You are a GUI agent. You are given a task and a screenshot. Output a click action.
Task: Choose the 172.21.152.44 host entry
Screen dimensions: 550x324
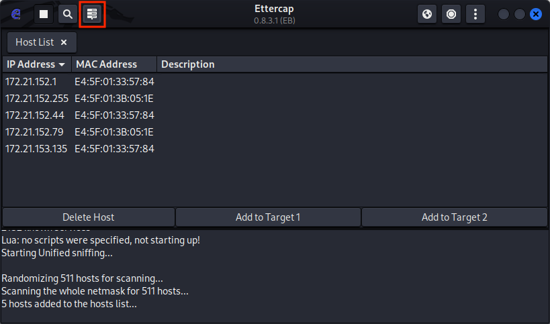click(x=34, y=115)
